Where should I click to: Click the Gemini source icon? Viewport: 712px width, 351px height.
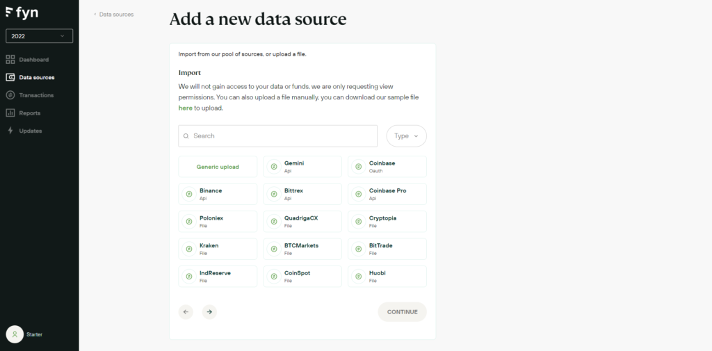[274, 167]
